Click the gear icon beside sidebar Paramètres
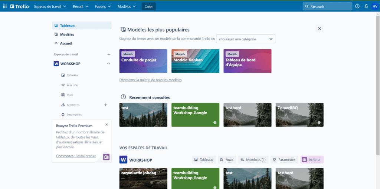Viewport: 380px width, 189px height. 63,115
